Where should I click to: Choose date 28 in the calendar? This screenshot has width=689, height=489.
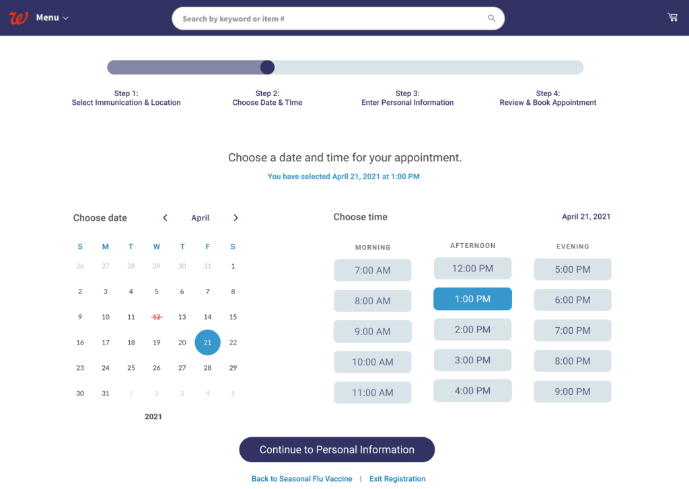(x=207, y=368)
